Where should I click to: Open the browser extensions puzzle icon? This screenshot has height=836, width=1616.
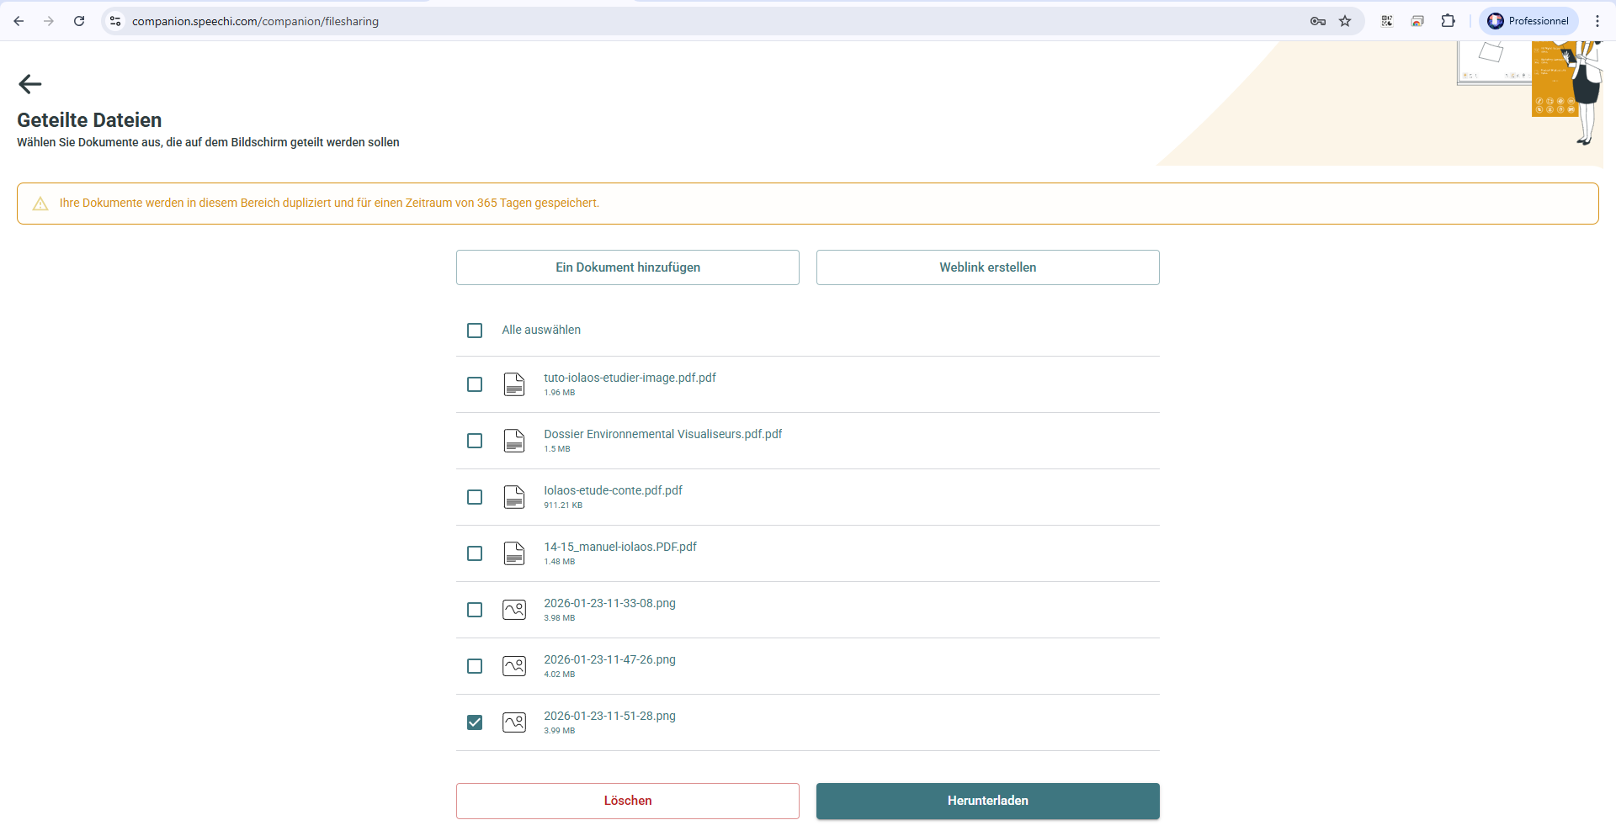pyautogui.click(x=1448, y=21)
